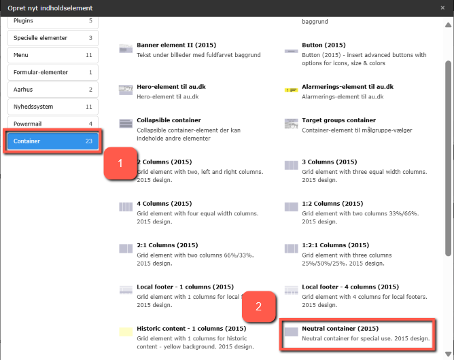Choose Local footer - 4 columns element
454x360 pixels.
(x=349, y=287)
